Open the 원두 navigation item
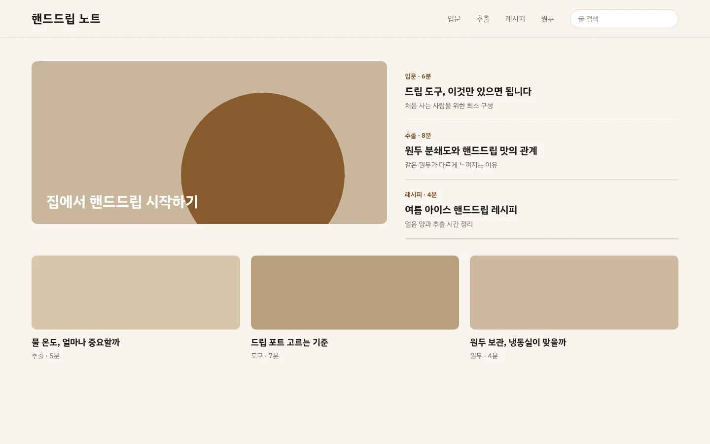 (547, 19)
